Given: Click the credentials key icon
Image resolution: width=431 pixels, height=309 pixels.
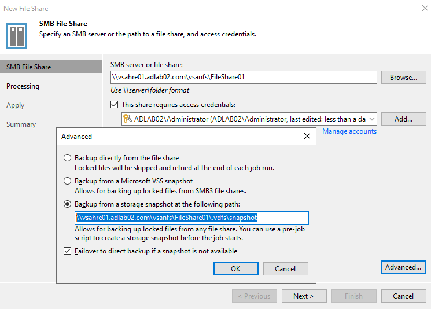Looking at the screenshot, I should pyautogui.click(x=127, y=119).
